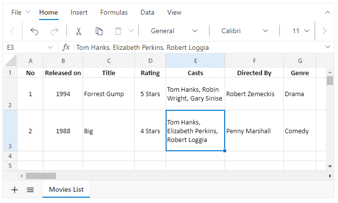This screenshot has height=203, width=338.
Task: Click the insert function fx icon
Action: 66,47
